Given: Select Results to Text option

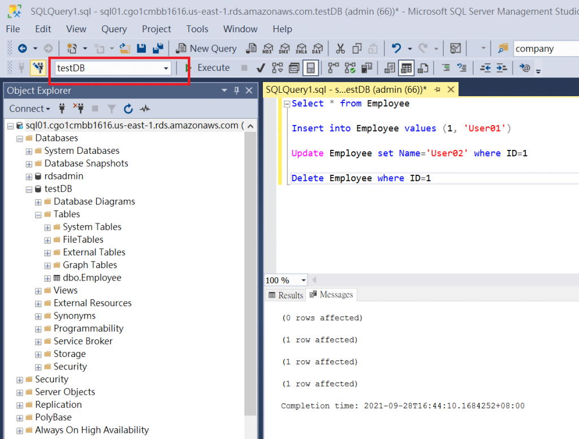Looking at the screenshot, I should tap(390, 68).
